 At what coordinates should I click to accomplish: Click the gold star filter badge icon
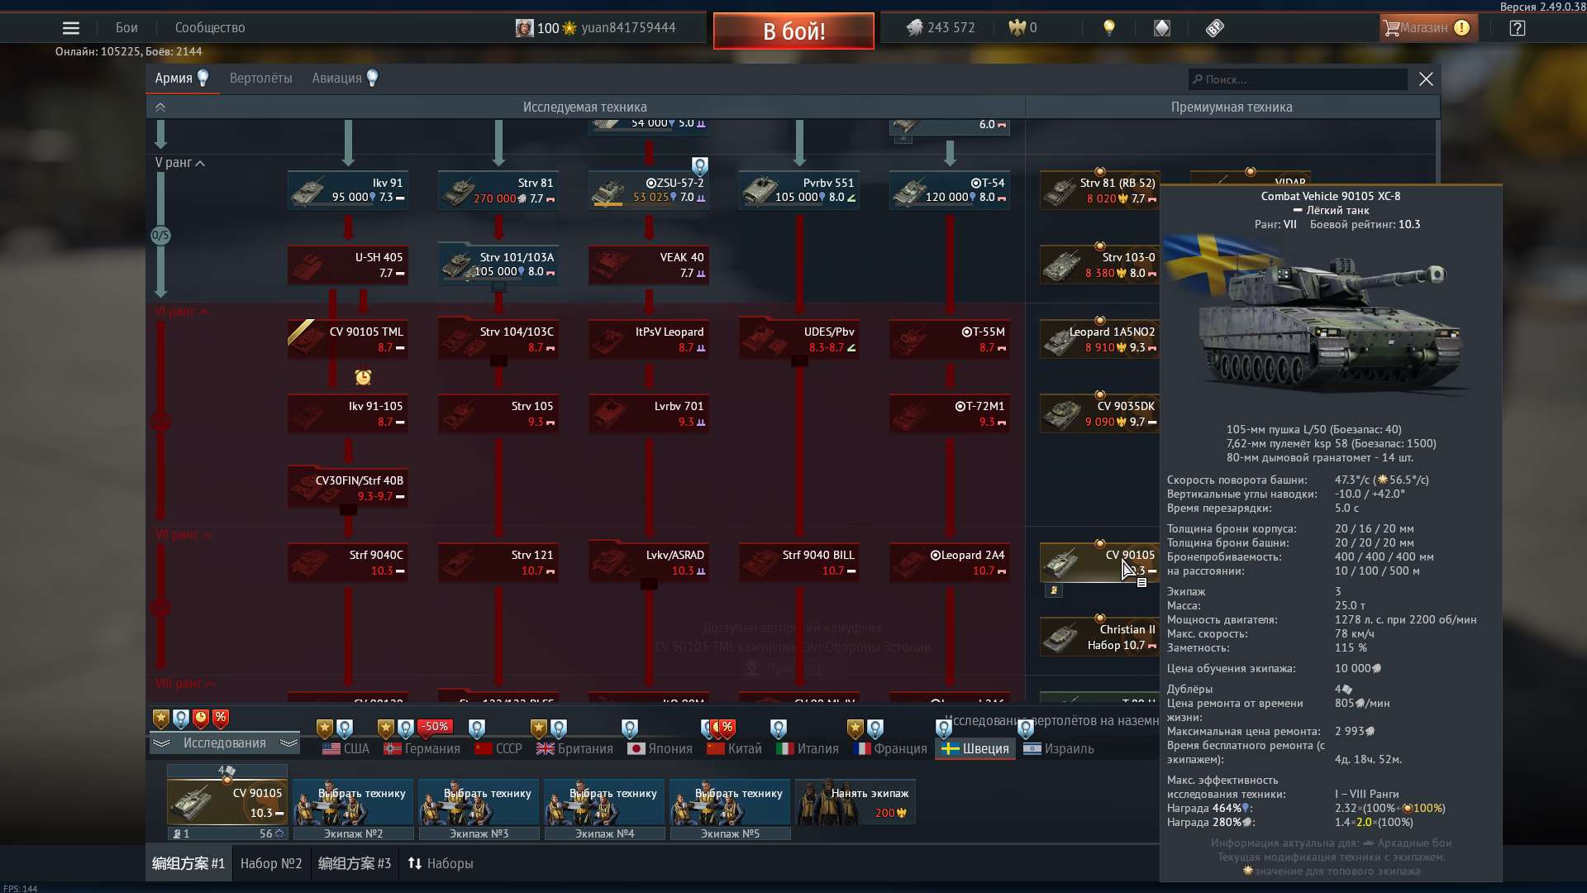coord(161,718)
